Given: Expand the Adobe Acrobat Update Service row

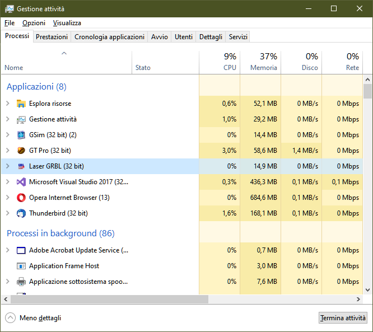Looking at the screenshot, I should pos(8,250).
